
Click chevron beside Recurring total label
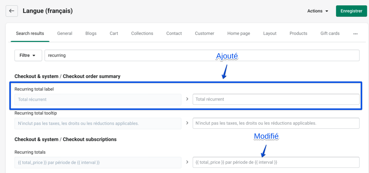(187, 99)
